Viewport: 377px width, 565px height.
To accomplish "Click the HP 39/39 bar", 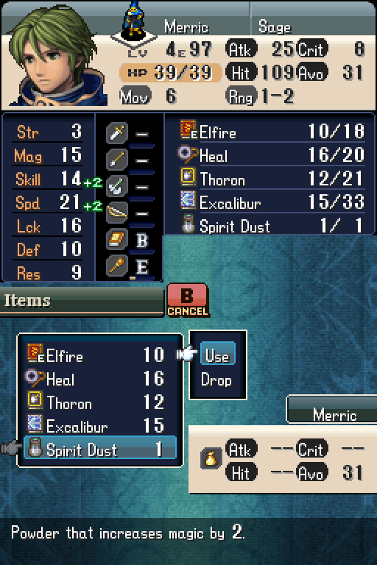I will [x=170, y=72].
